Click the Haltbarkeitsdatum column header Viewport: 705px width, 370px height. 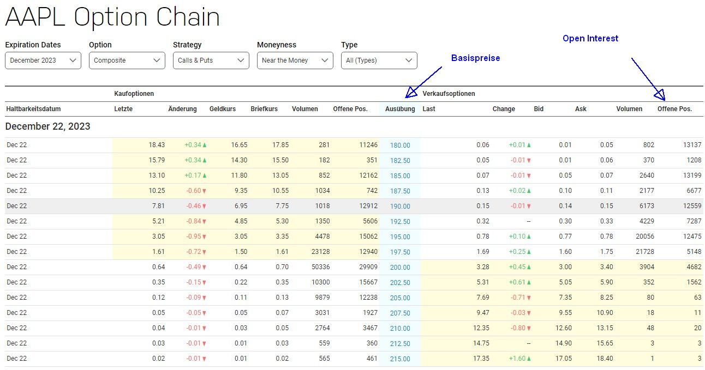[33, 109]
